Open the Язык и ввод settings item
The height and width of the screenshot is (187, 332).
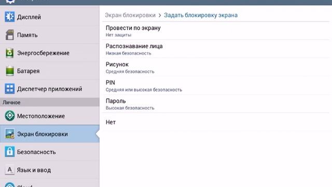(x=50, y=170)
